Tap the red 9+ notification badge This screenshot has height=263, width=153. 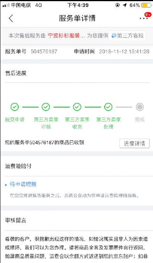[x=148, y=15]
